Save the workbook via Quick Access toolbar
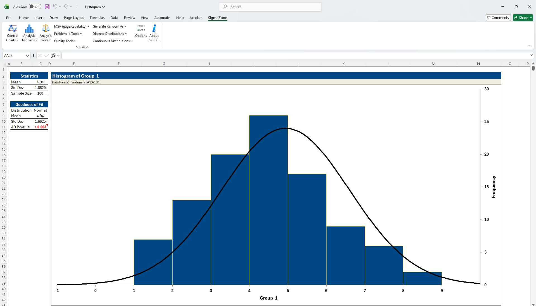This screenshot has width=536, height=306. click(x=47, y=7)
